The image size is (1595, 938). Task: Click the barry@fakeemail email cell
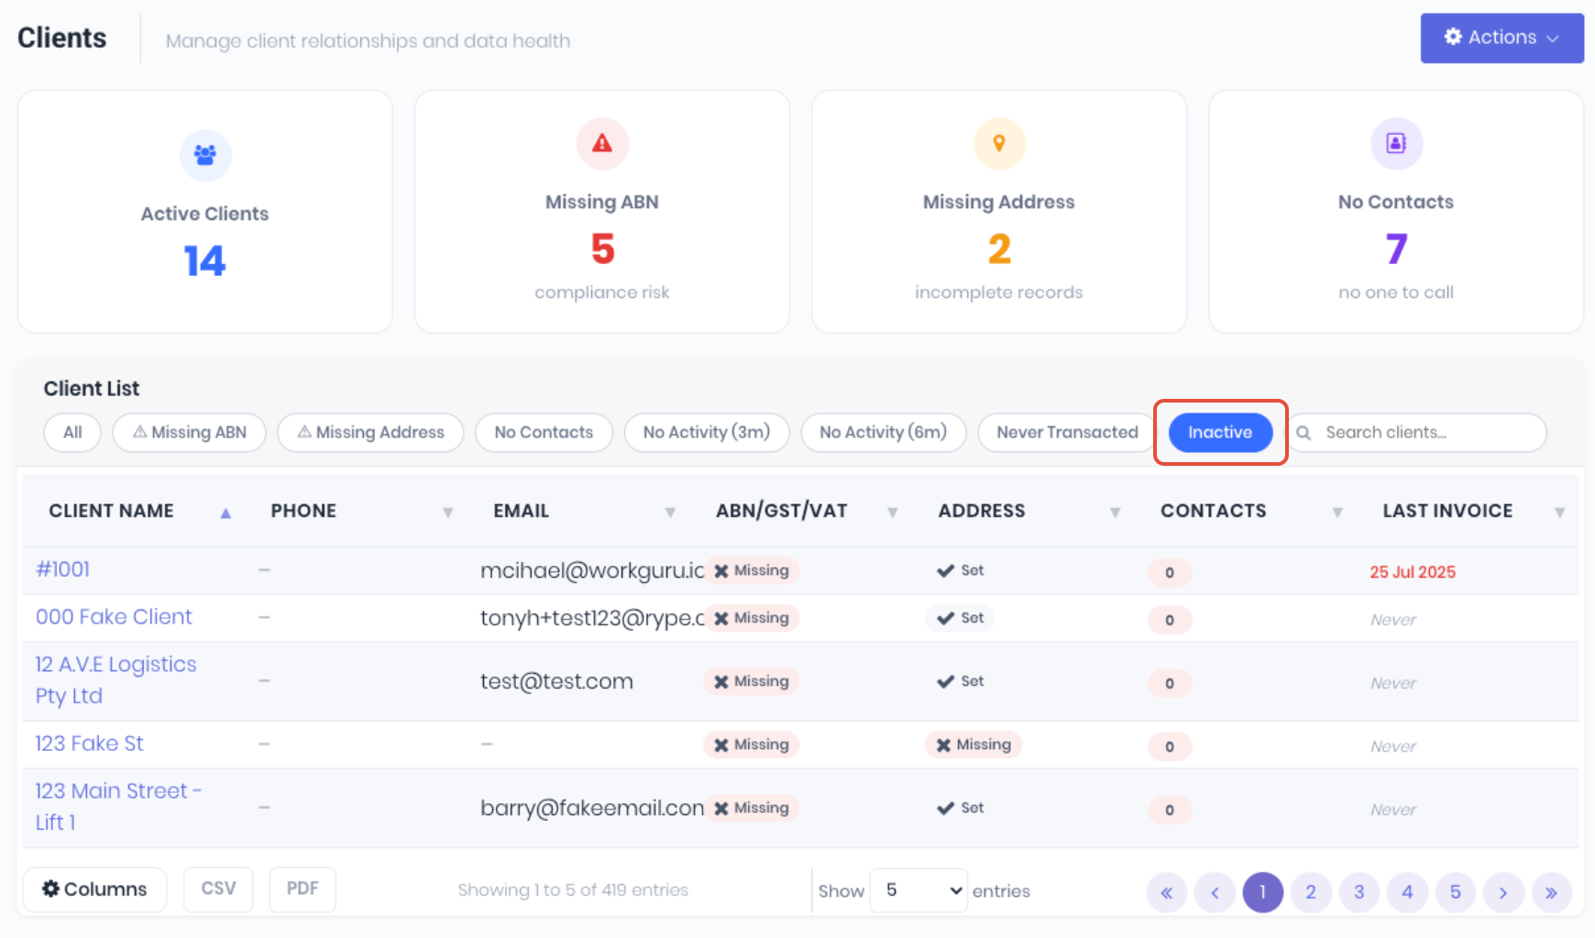[592, 808]
